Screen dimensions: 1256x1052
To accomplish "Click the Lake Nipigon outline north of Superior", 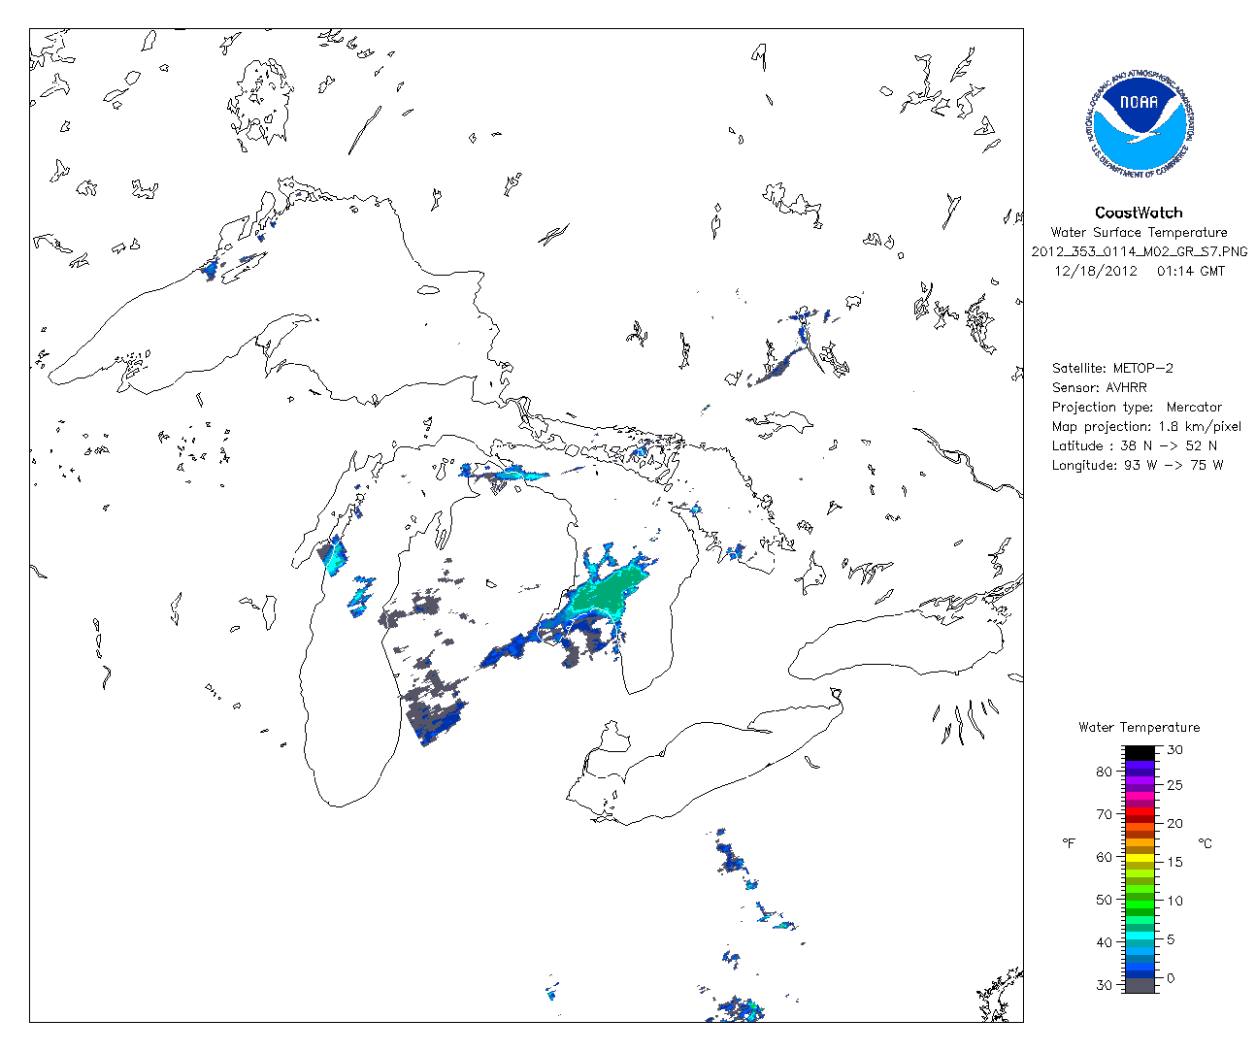I will (262, 102).
